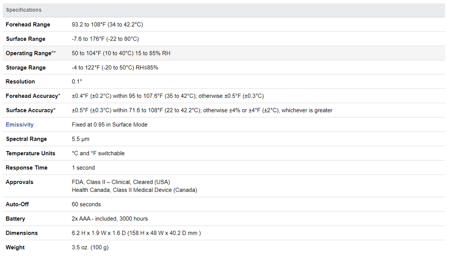Click the Health Canada approval text
Image resolution: width=450 pixels, height=261 pixels.
(x=134, y=190)
